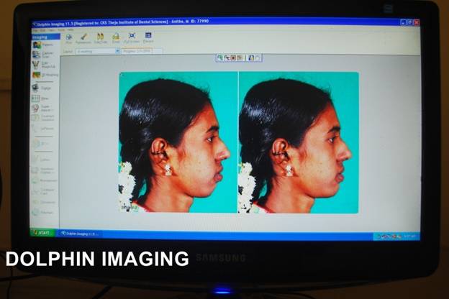Screen dimensions: 449x299
Task: Click the Windows Start button
Action: tap(42, 233)
